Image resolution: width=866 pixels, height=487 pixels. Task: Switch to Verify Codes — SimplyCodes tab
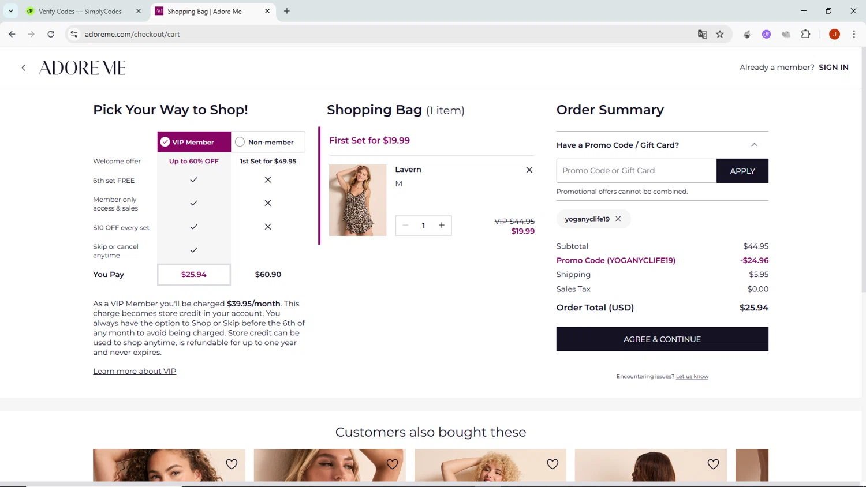(x=80, y=11)
